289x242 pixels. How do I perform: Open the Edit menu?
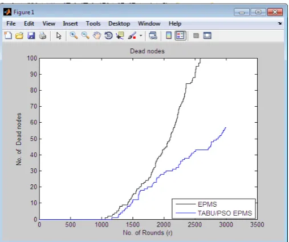coord(29,23)
